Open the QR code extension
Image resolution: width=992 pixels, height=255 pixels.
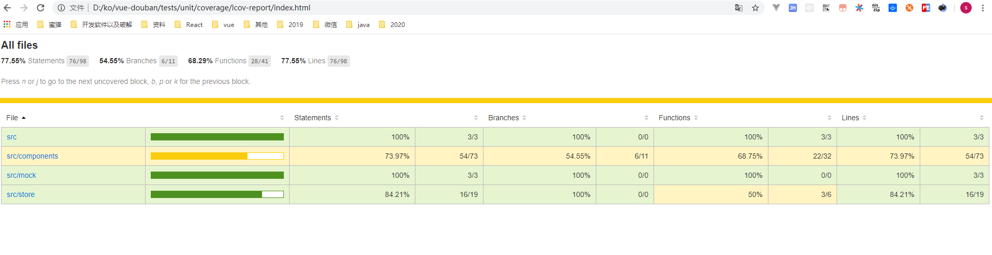(826, 8)
